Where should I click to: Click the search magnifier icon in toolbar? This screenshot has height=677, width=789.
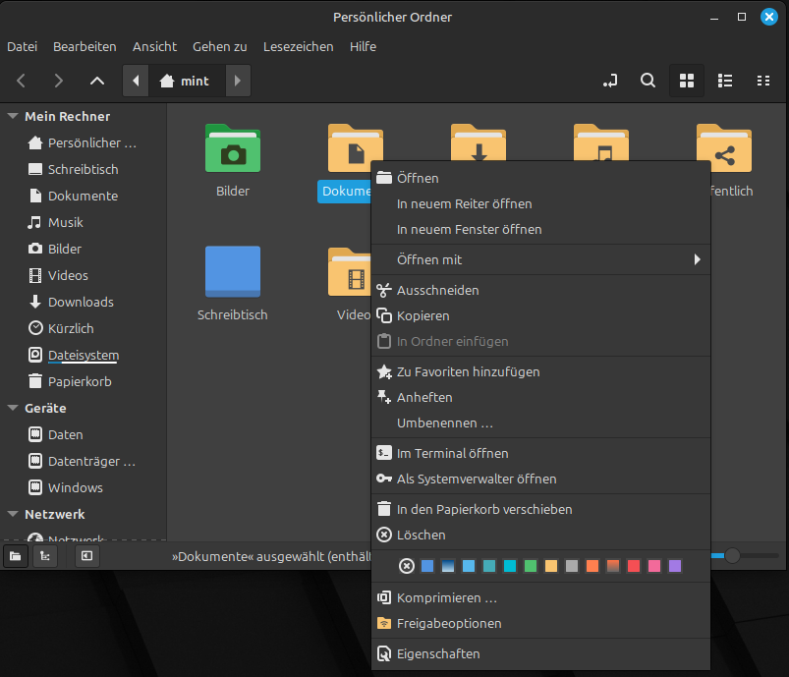pyautogui.click(x=648, y=81)
